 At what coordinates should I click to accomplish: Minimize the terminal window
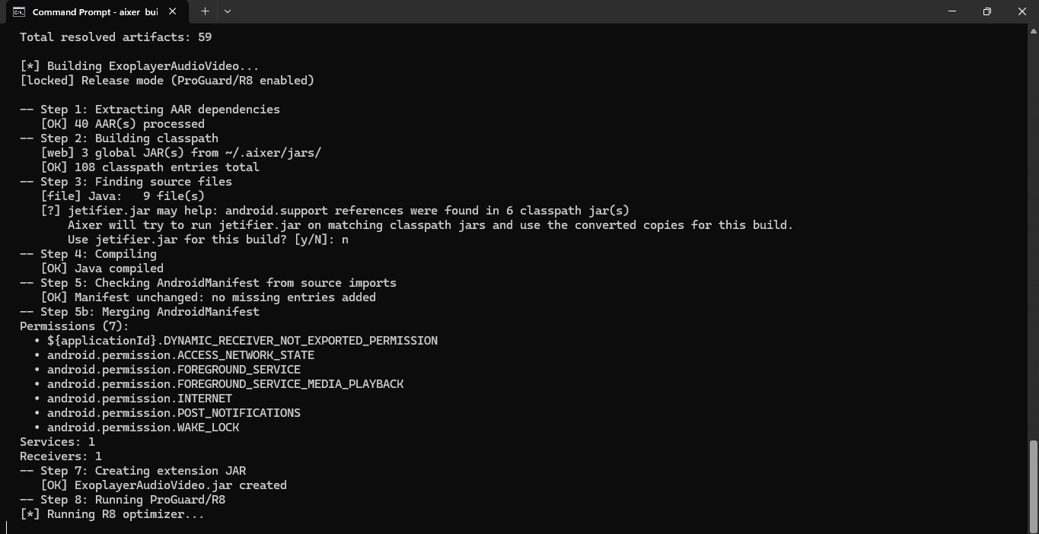pos(952,11)
